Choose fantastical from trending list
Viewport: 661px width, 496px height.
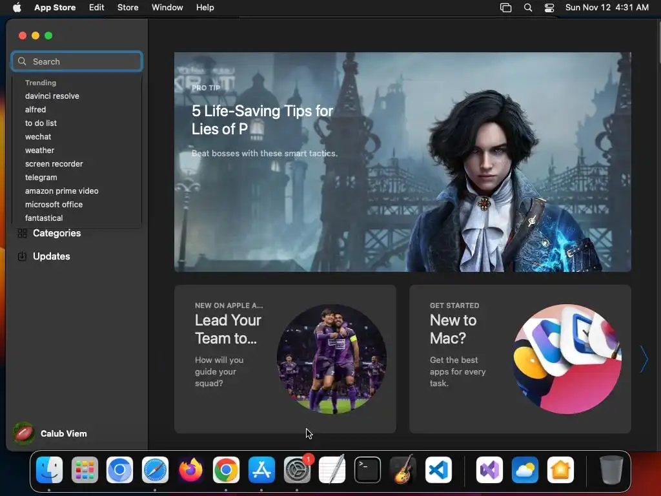tap(44, 218)
